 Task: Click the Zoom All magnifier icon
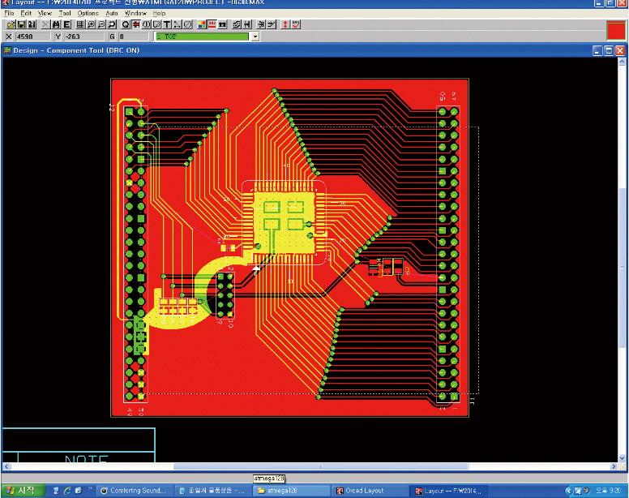[x=112, y=24]
